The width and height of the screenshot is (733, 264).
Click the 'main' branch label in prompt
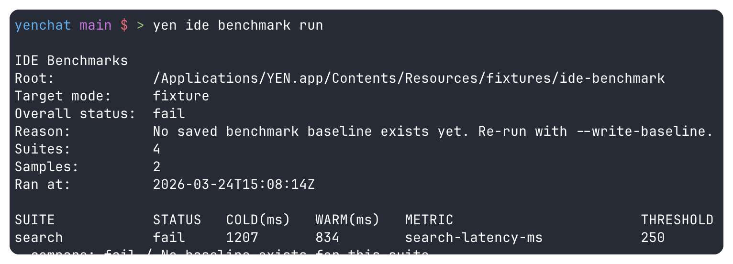96,25
